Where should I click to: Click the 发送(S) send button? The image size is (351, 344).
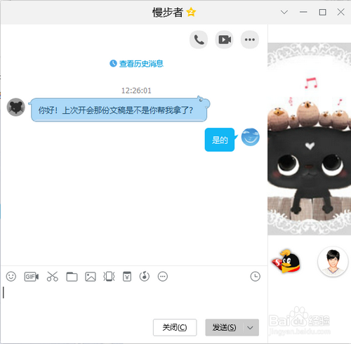tap(224, 327)
